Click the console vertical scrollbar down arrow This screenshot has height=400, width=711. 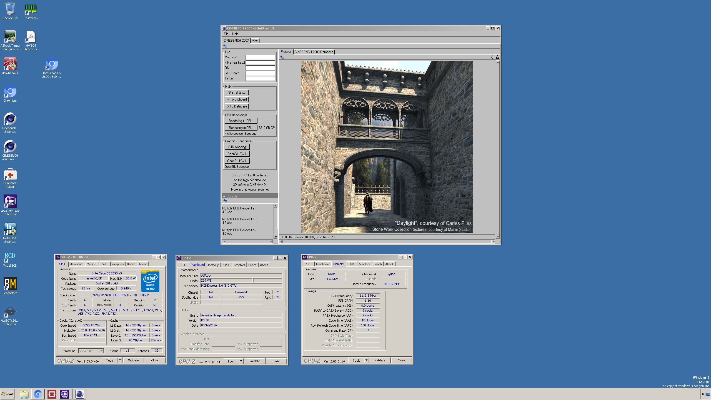[276, 237]
